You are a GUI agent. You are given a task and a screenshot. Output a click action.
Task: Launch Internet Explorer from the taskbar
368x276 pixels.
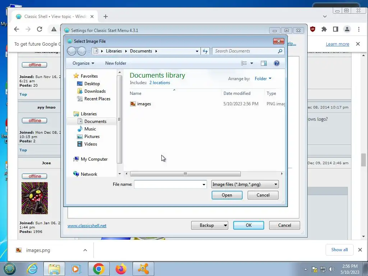(x=32, y=269)
